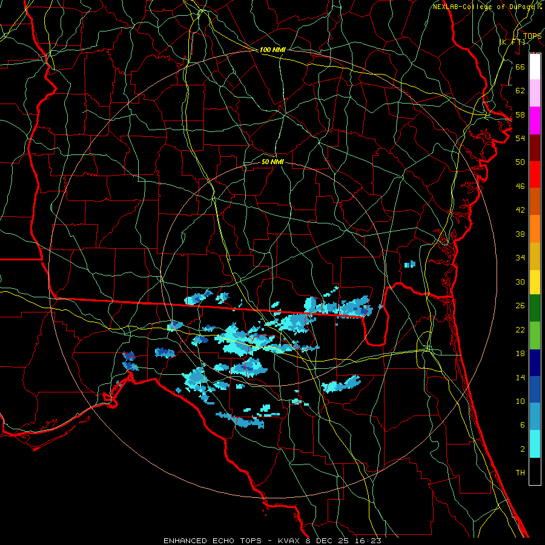The height and width of the screenshot is (545, 545).
Task: Pick the dark maroon legend swatch
Action: click(x=535, y=148)
